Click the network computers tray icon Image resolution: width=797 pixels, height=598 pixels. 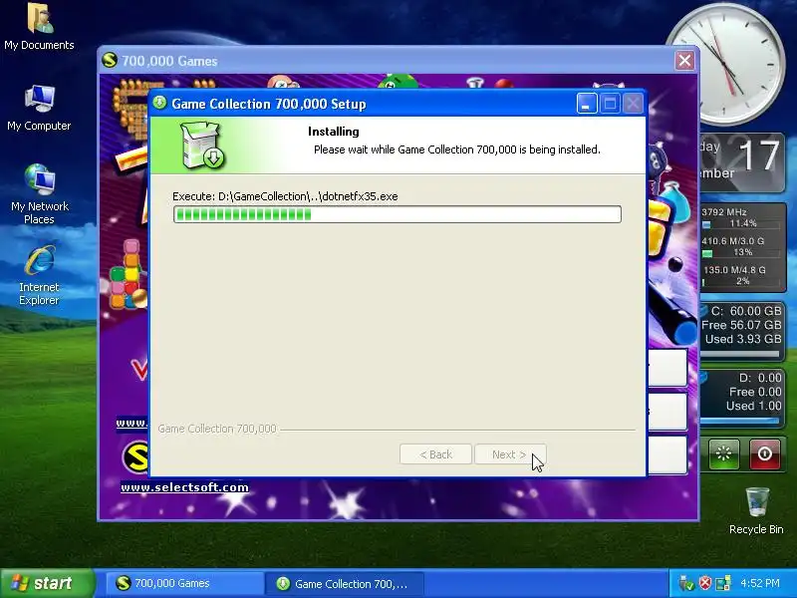click(723, 583)
